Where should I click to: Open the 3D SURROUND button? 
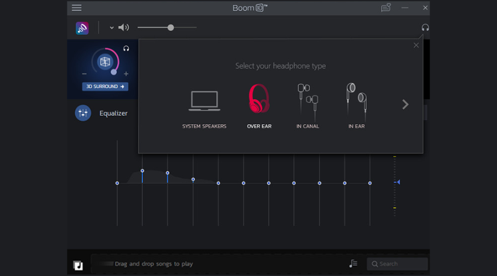(105, 87)
